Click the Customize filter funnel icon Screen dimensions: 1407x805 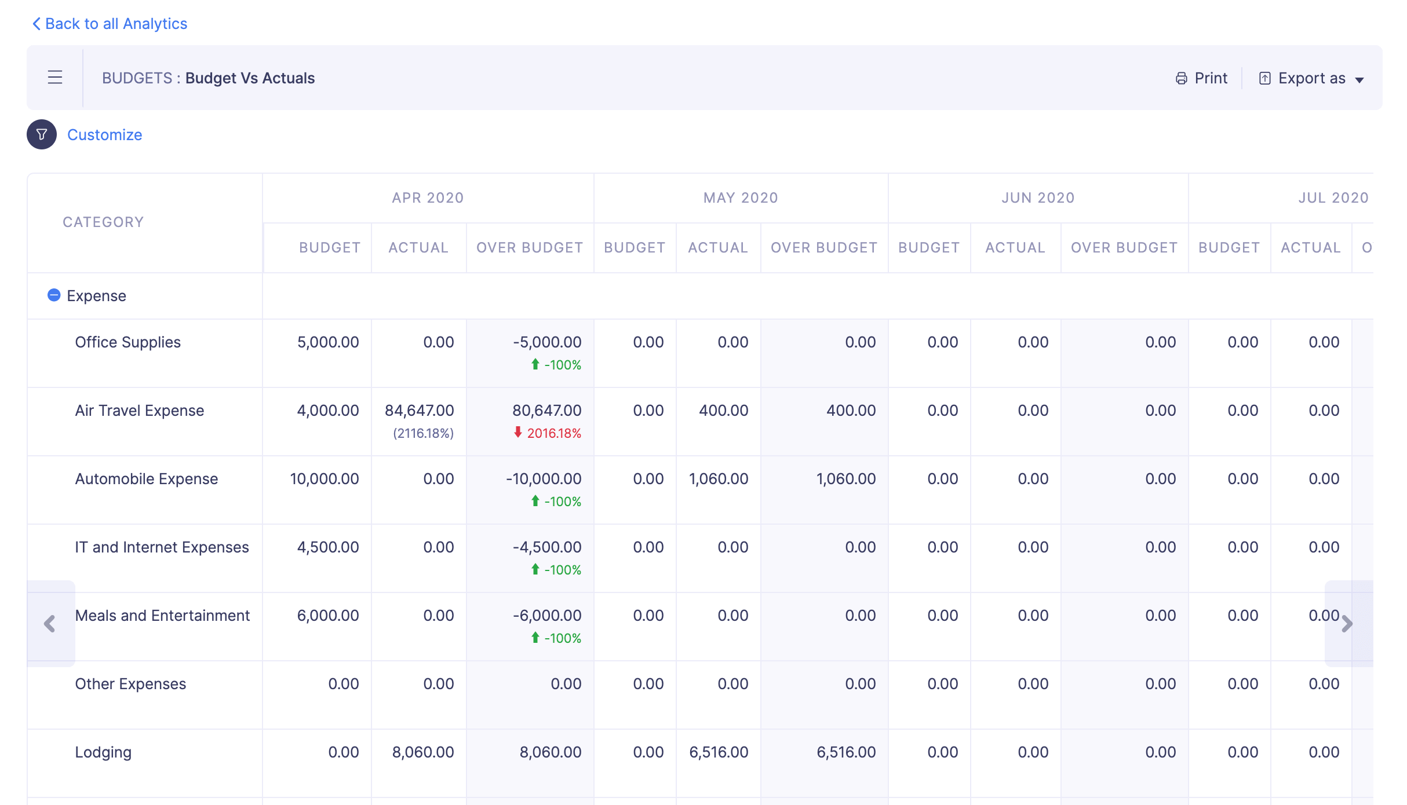tap(42, 134)
